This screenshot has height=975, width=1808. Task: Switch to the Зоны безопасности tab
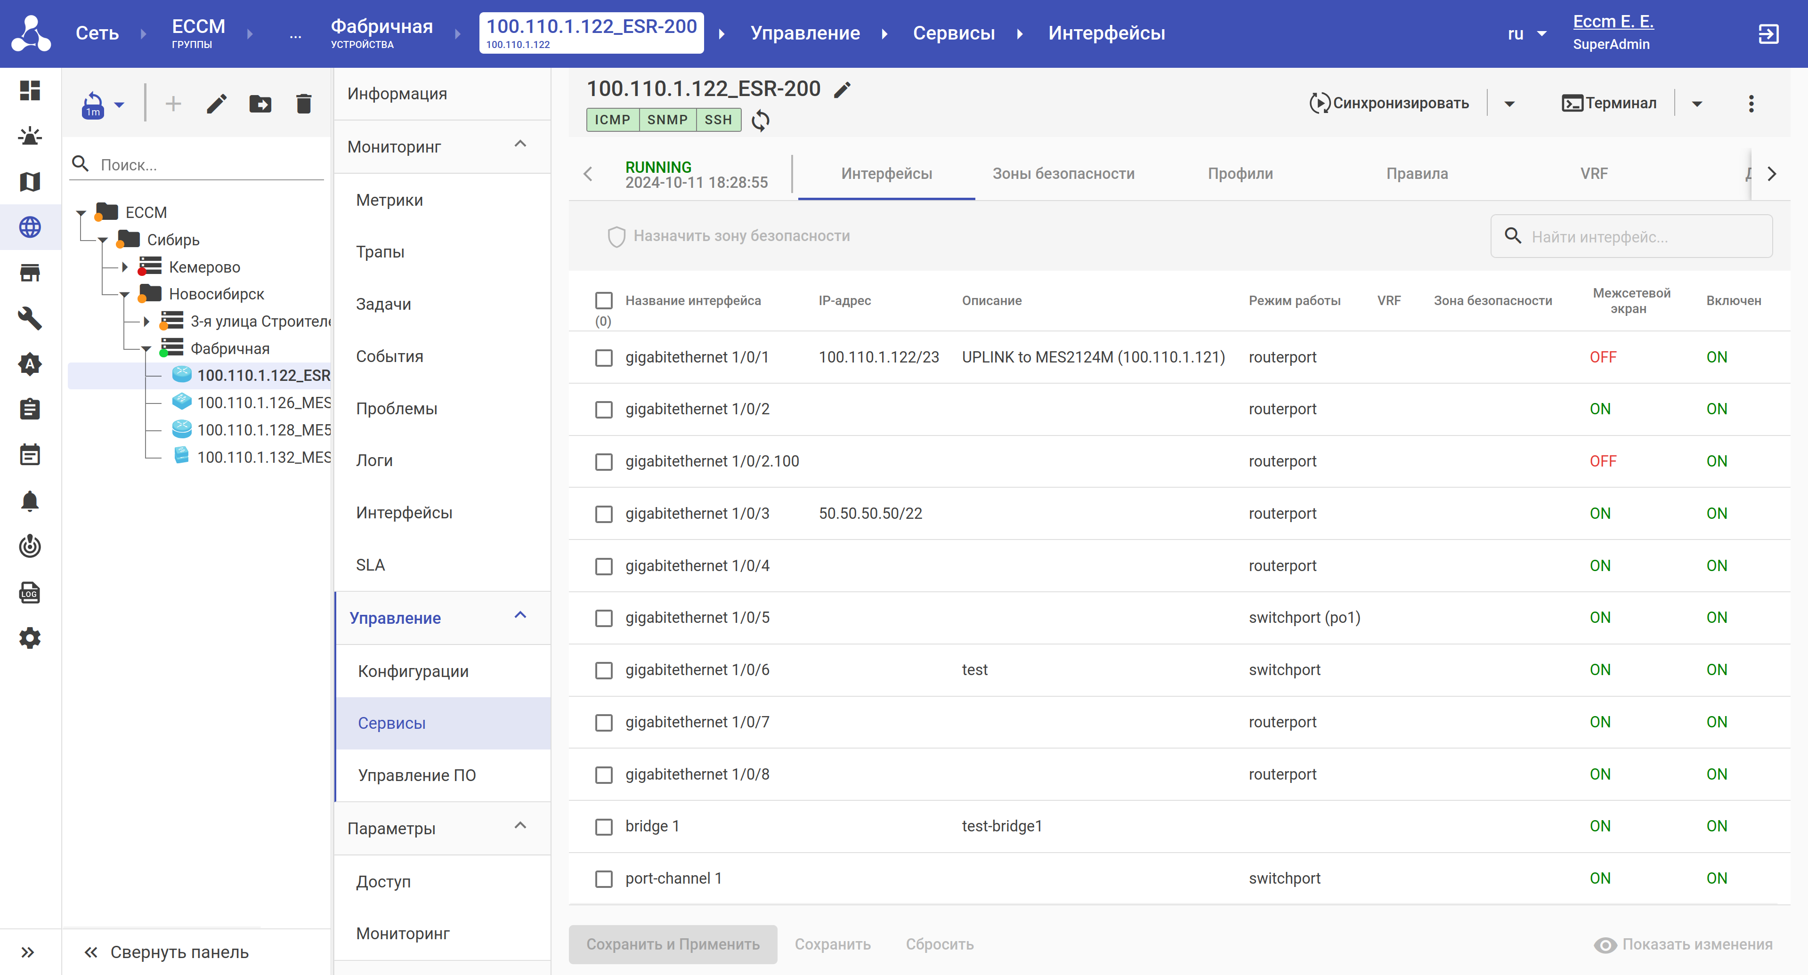pyautogui.click(x=1062, y=174)
